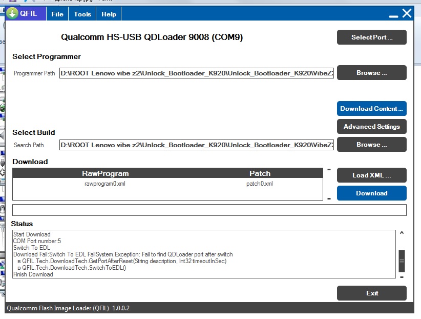
Task: Click the lower minus mark beside the Download table
Action: [x=329, y=199]
